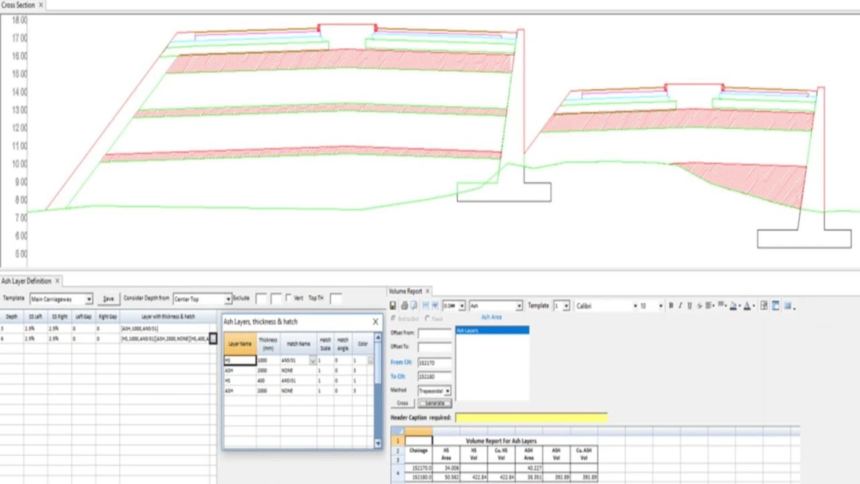Click the Offset To input field
Image resolution: width=860 pixels, height=484 pixels.
pos(434,347)
